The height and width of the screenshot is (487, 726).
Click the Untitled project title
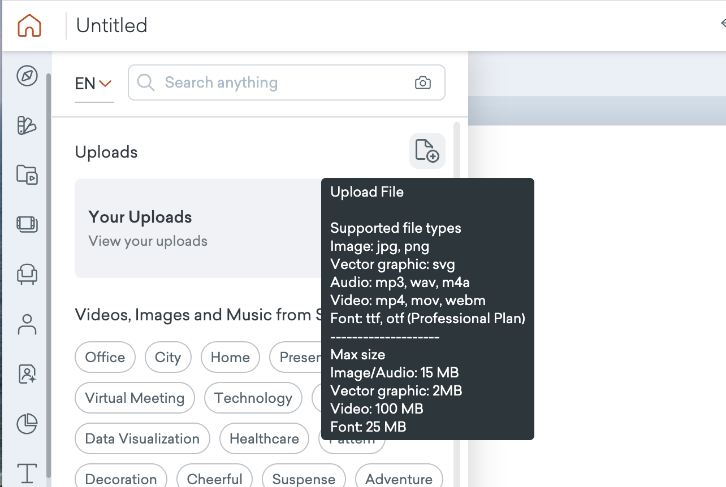(112, 25)
